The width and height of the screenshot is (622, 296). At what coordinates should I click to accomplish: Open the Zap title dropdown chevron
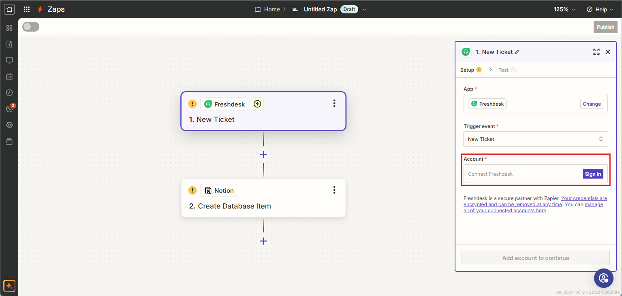coord(364,9)
